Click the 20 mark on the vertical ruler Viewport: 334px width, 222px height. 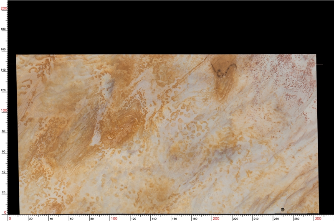[x=3, y=192]
